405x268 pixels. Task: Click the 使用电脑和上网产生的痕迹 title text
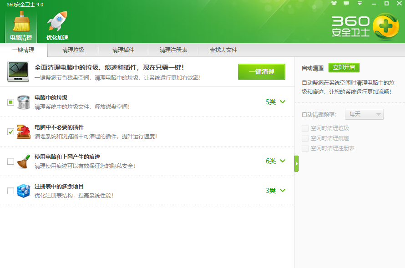pyautogui.click(x=67, y=157)
